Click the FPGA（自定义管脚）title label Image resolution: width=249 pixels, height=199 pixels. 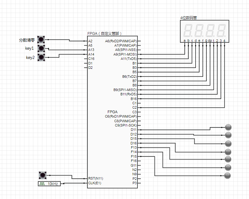point(104,33)
